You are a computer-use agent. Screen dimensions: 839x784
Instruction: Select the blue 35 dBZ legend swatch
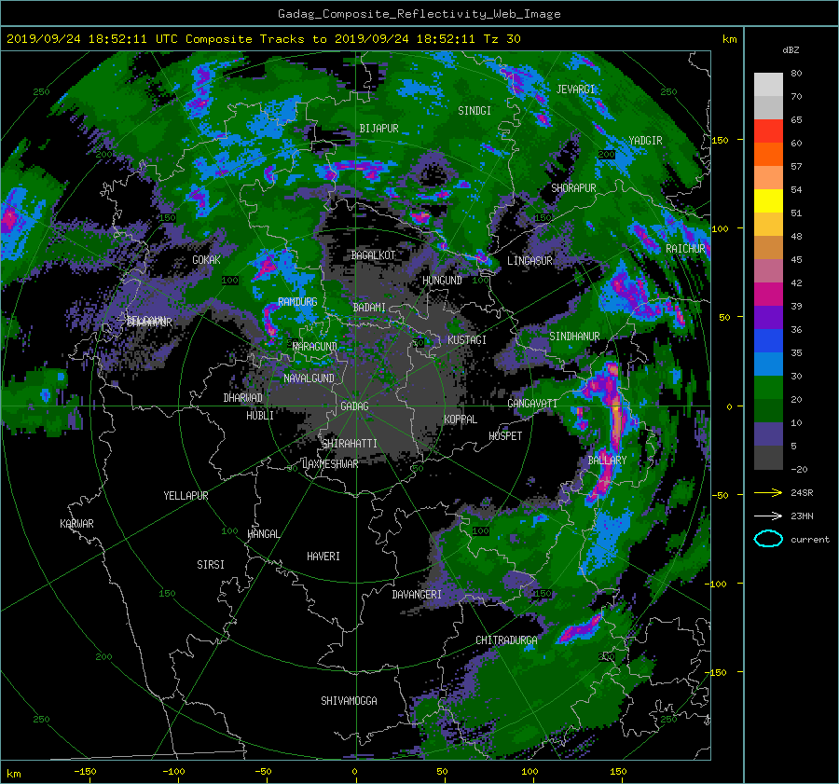click(768, 340)
